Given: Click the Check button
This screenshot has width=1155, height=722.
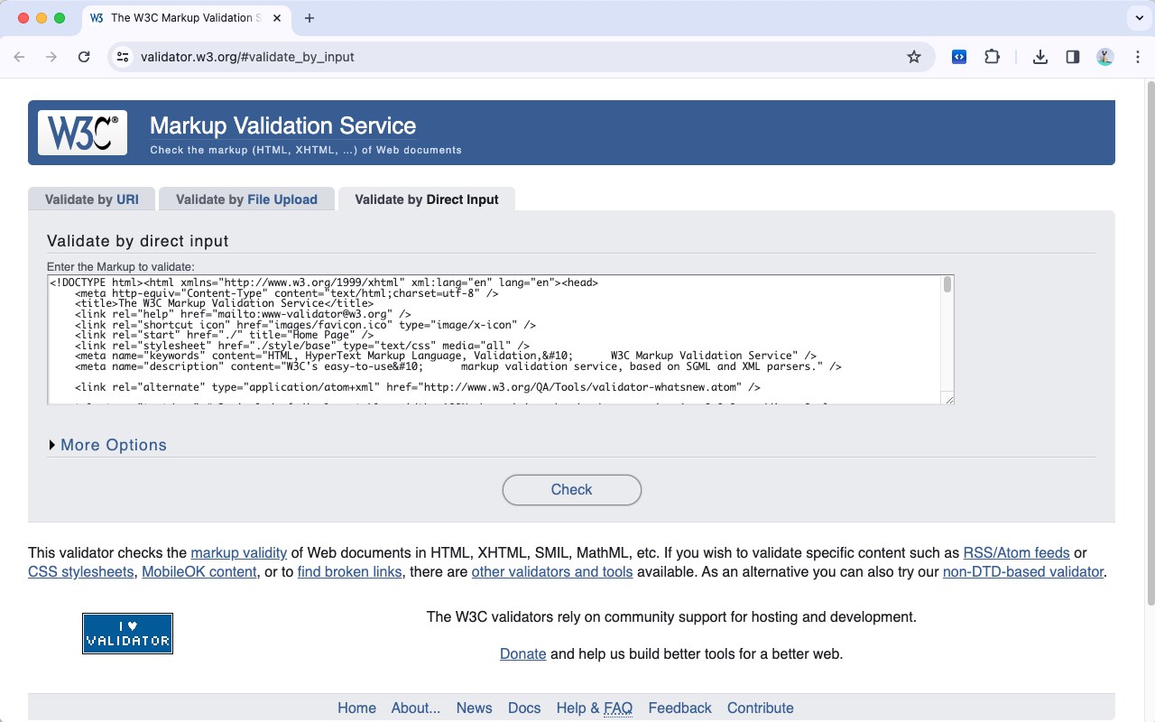Looking at the screenshot, I should 572,489.
